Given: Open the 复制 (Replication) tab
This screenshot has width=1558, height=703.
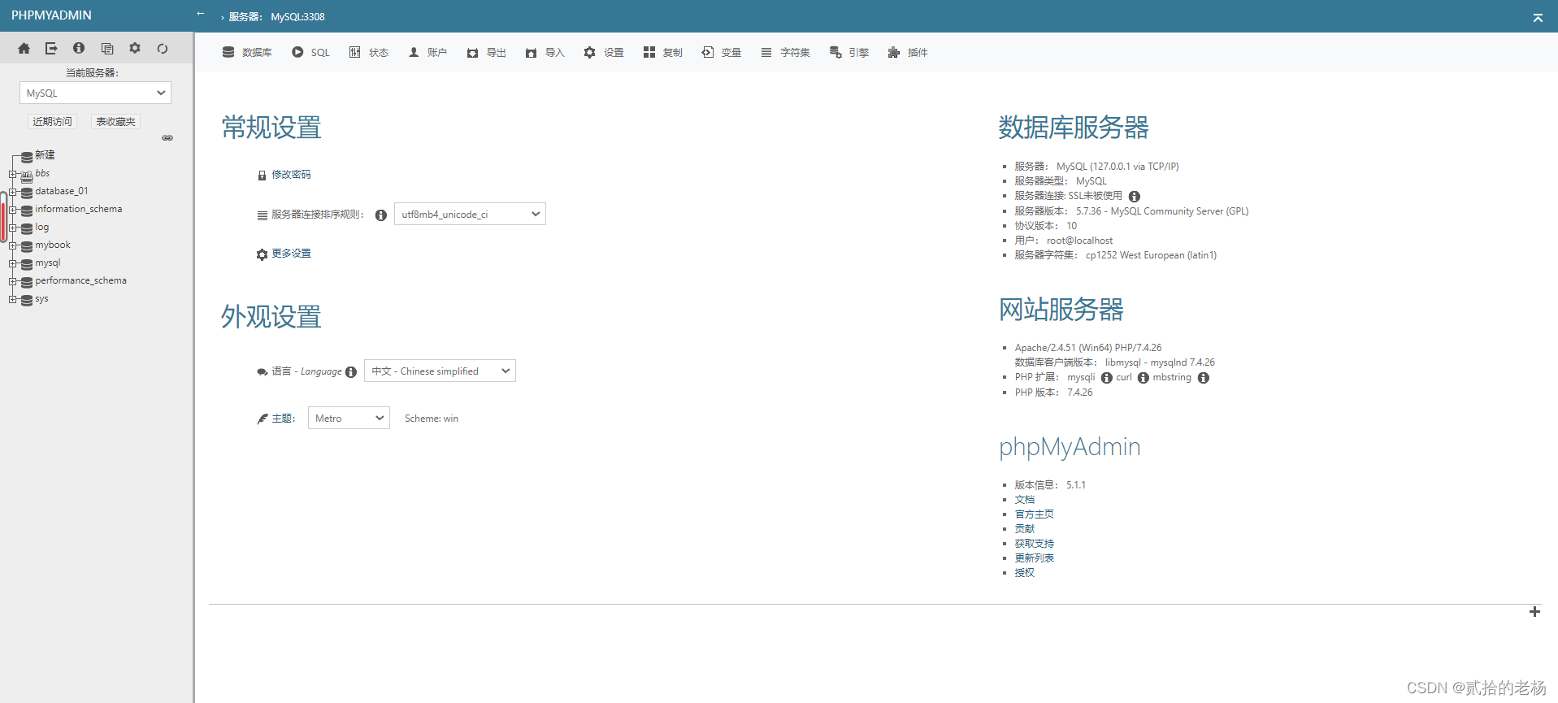Looking at the screenshot, I should click(x=662, y=53).
